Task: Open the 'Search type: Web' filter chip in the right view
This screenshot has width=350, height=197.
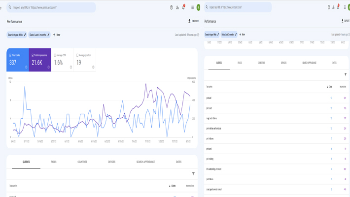Action: coord(211,34)
